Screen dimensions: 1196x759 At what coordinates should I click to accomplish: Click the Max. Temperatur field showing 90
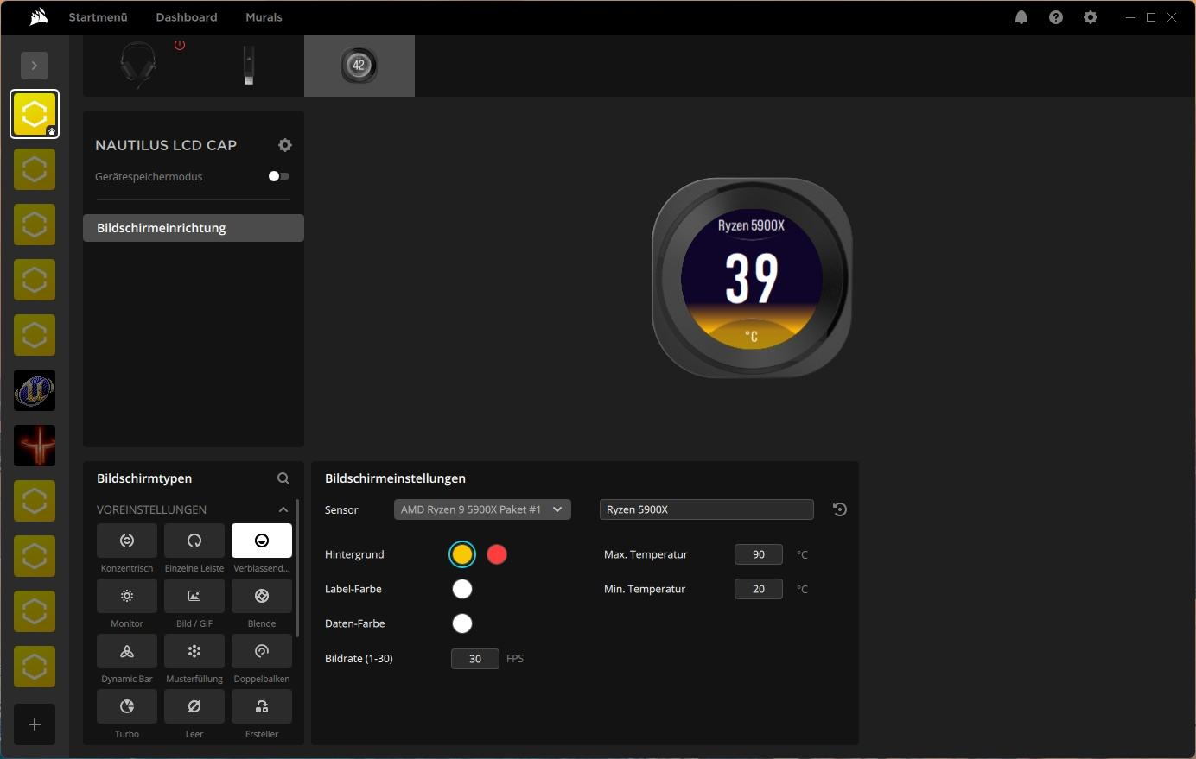click(x=759, y=554)
